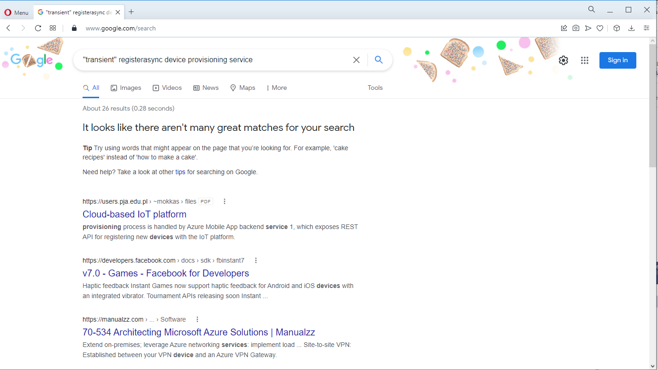This screenshot has height=370, width=658.
Task: Switch to the Images results tab
Action: 126,88
